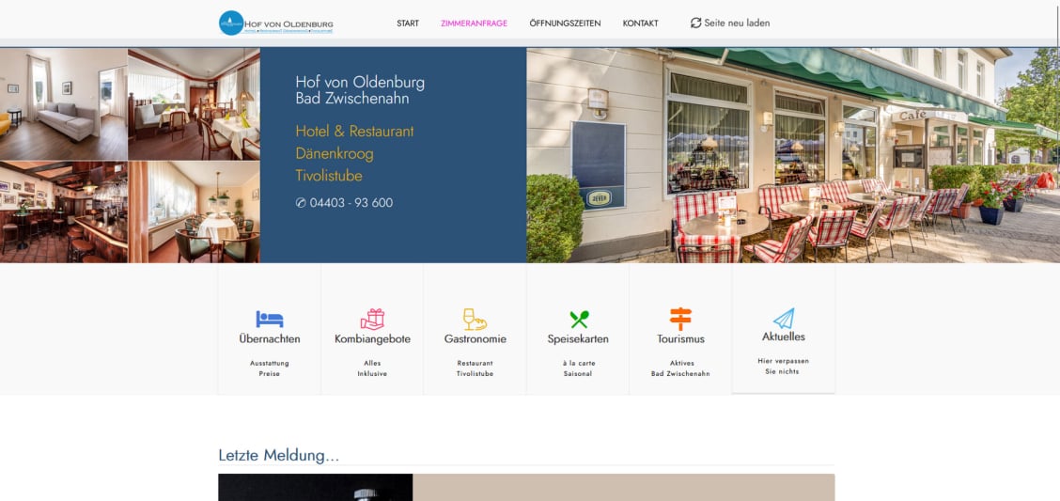The image size is (1060, 501).
Task: Click the Hof von Oldenburg logo
Action: point(276,23)
